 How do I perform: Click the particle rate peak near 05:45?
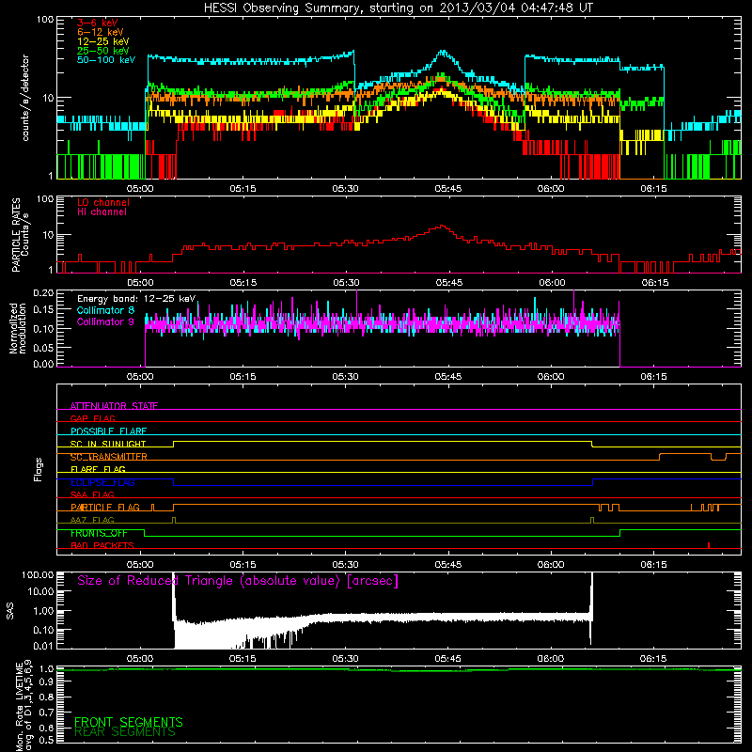[442, 227]
